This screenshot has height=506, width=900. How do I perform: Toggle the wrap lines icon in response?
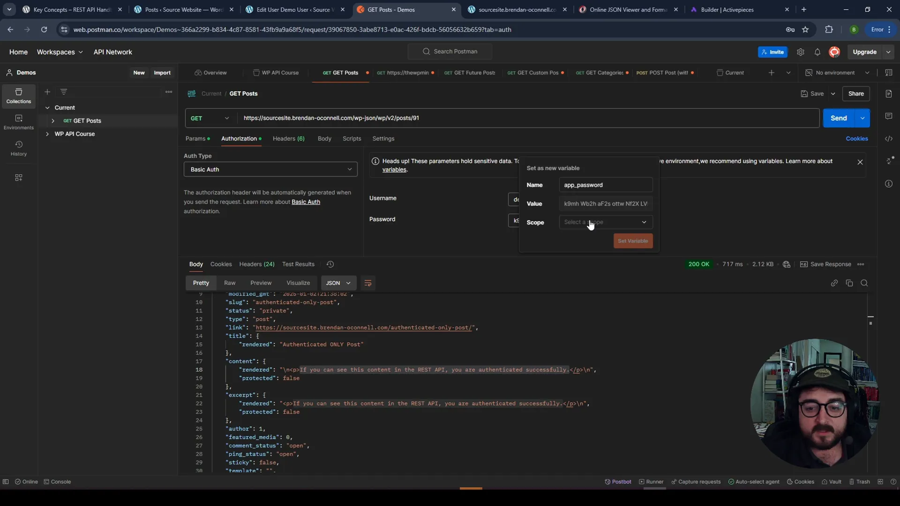coord(368,283)
